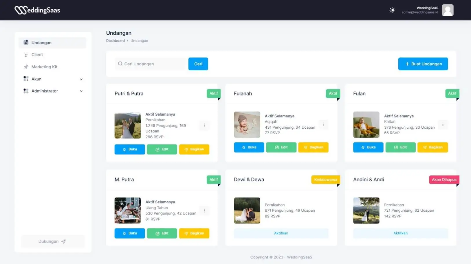Click the WeddingSaaS logo in the header
Viewport: 471px width, 264px height.
tap(37, 10)
